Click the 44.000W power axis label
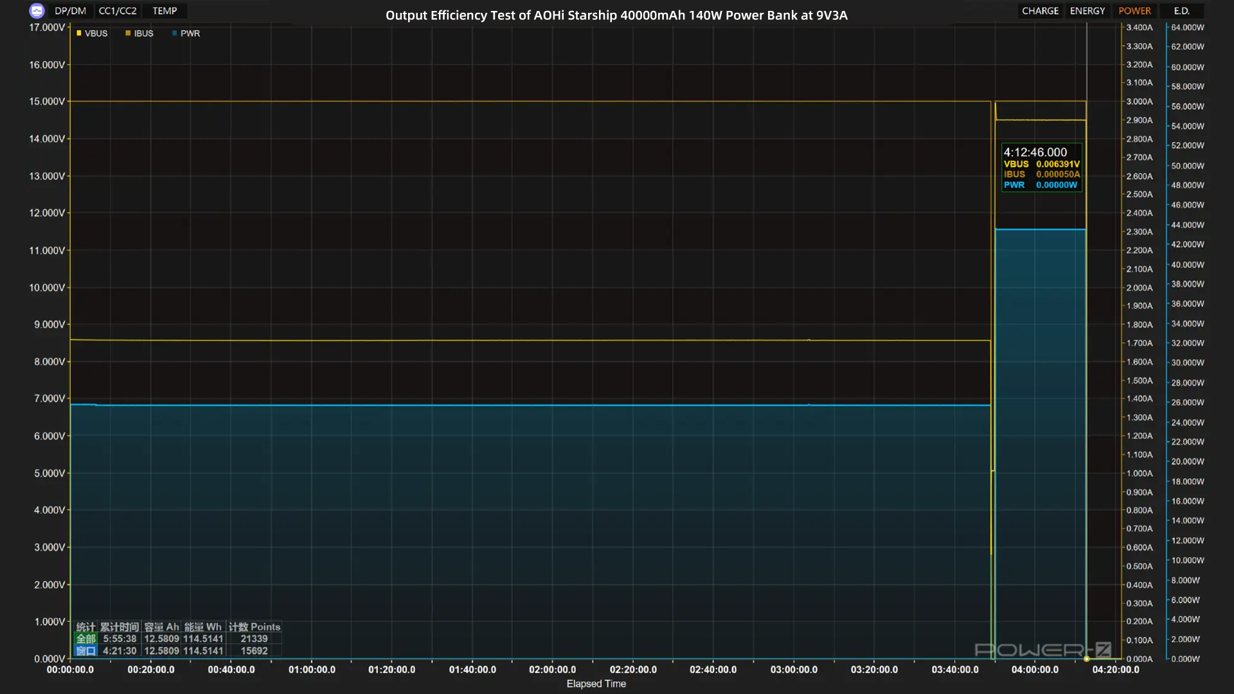 (1188, 225)
